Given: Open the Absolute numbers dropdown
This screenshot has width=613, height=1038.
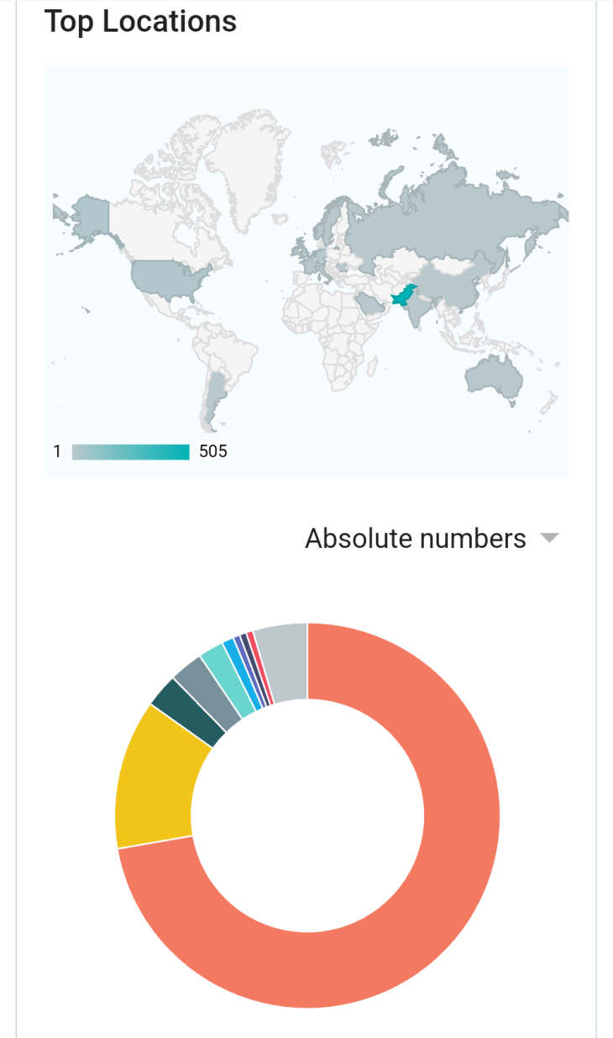Looking at the screenshot, I should coord(432,538).
